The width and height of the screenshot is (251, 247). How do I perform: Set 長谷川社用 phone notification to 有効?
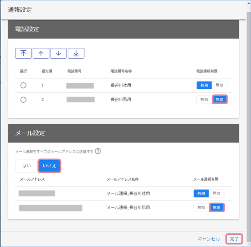click(204, 85)
